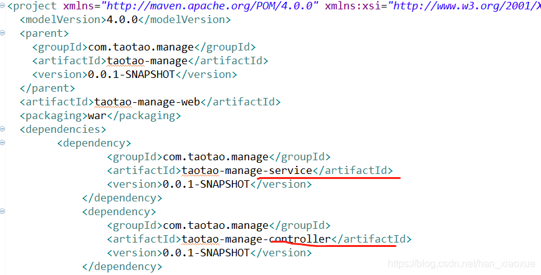Click the xmlns:xsi attribute name
541x275 pixels.
[x=352, y=6]
